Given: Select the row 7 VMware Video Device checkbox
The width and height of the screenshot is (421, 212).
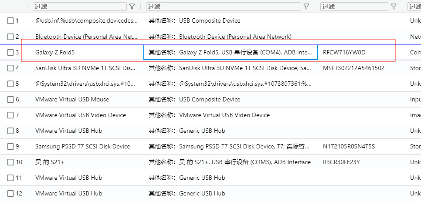Looking at the screenshot, I should (10, 115).
